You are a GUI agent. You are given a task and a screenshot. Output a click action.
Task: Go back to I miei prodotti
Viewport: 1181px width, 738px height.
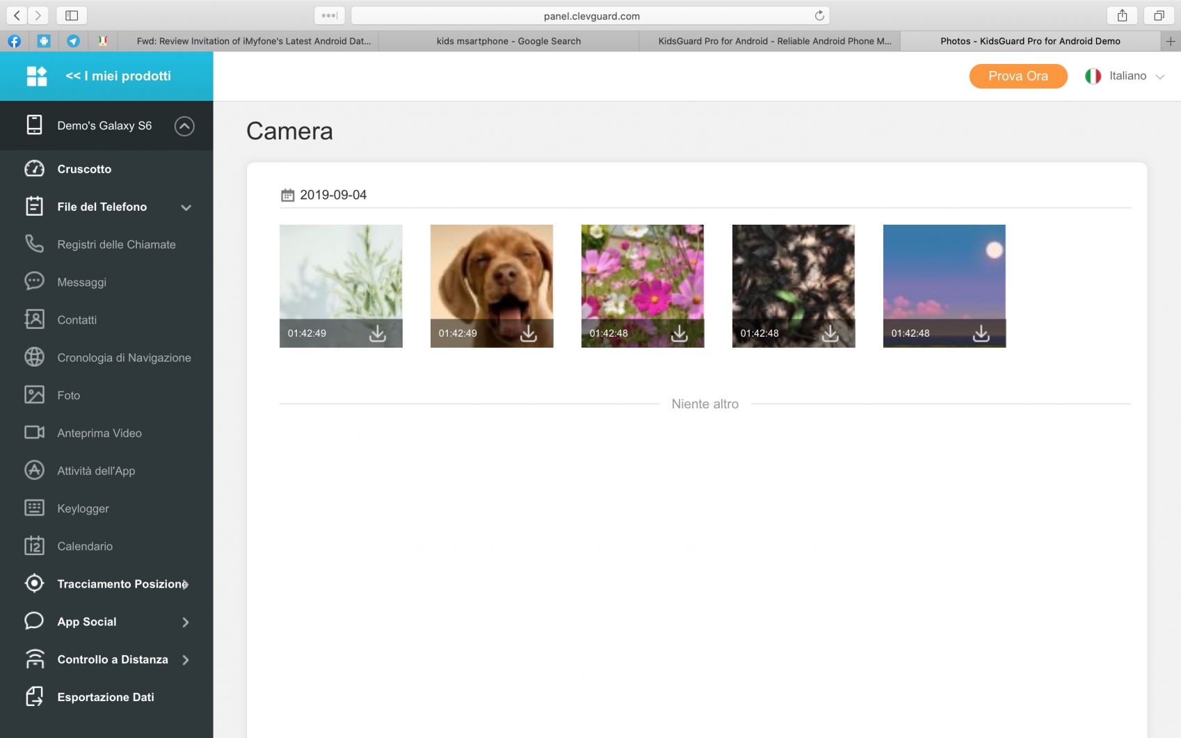tap(118, 76)
